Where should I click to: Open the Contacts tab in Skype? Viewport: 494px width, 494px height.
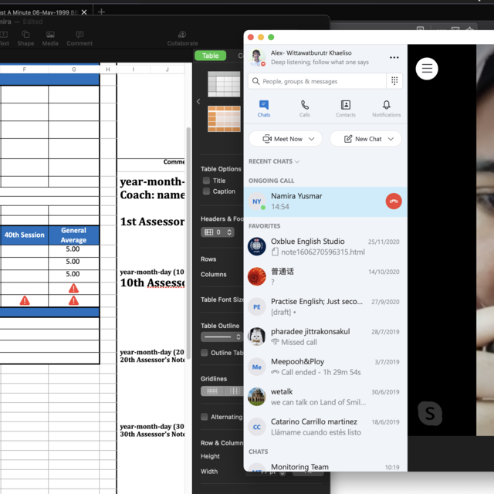346,109
